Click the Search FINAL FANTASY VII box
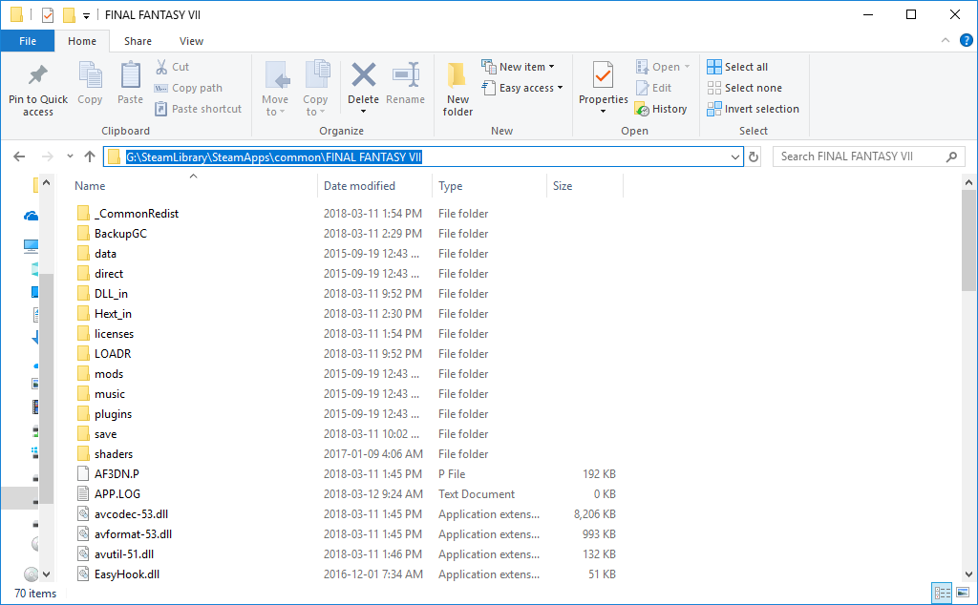This screenshot has height=605, width=978. pyautogui.click(x=868, y=156)
